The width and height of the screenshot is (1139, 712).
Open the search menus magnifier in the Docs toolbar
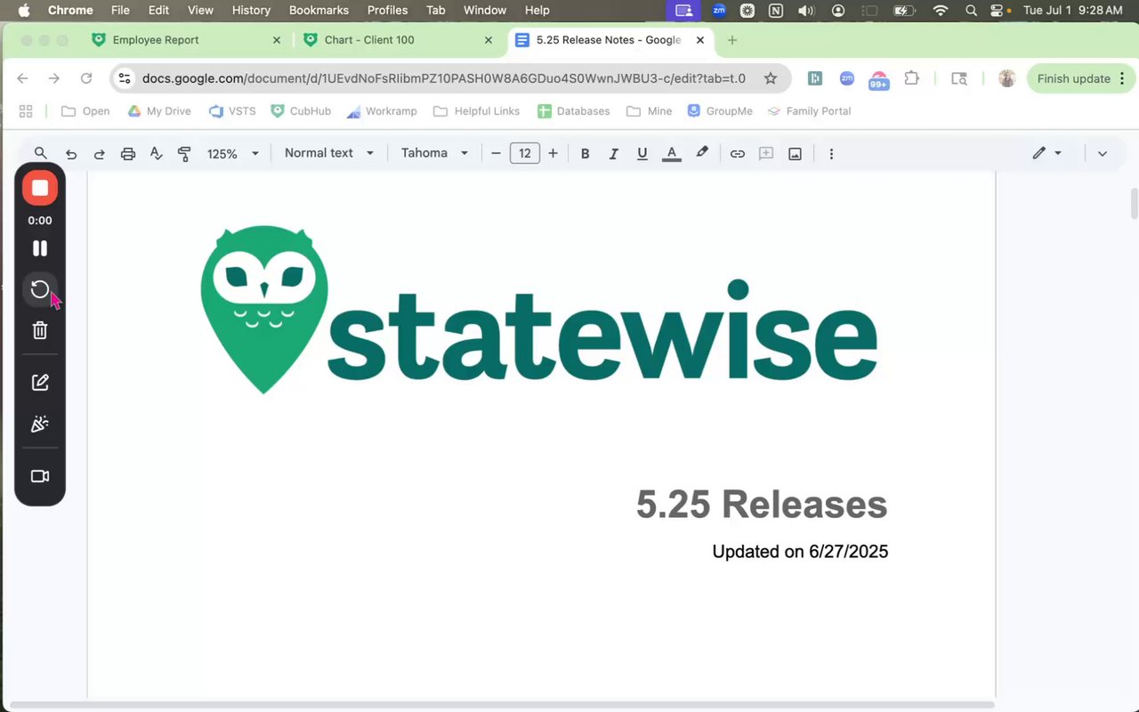coord(41,153)
